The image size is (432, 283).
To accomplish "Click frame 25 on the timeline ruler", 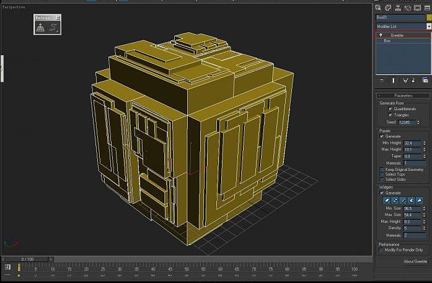I will point(103,269).
